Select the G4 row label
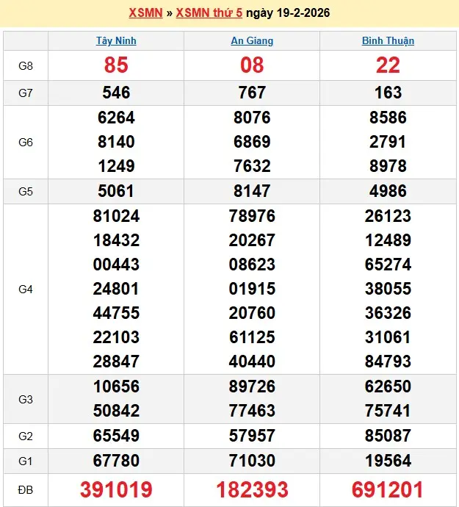The image size is (459, 507). pos(26,290)
